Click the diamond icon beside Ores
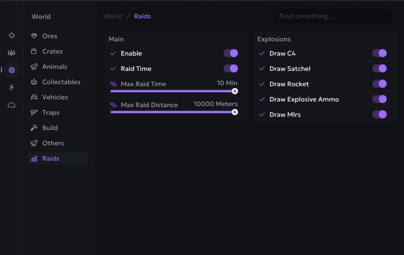The width and height of the screenshot is (404, 255). 34,36
